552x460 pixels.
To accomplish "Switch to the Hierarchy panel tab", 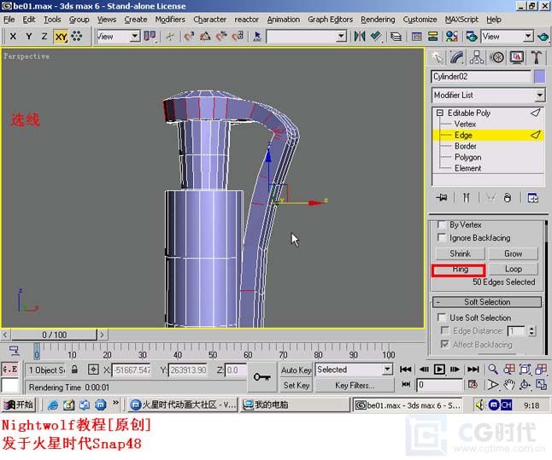I will pos(477,58).
